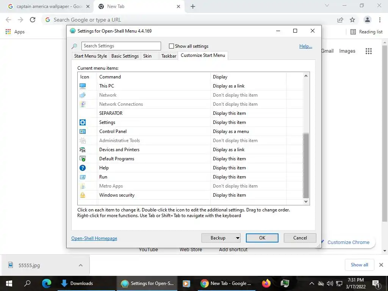This screenshot has width=388, height=291.
Task: Click the volume speaker tray icon
Action: [330, 283]
